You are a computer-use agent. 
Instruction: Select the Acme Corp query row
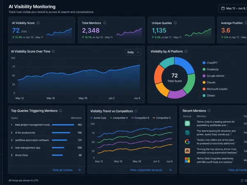point(46,155)
